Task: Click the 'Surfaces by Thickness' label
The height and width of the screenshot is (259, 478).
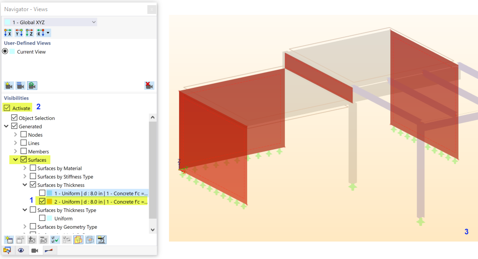Action: [61, 185]
